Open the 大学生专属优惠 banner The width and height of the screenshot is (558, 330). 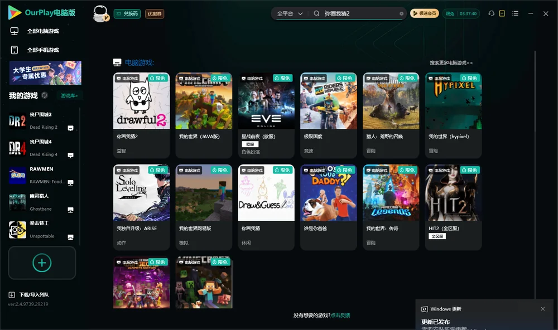(45, 72)
